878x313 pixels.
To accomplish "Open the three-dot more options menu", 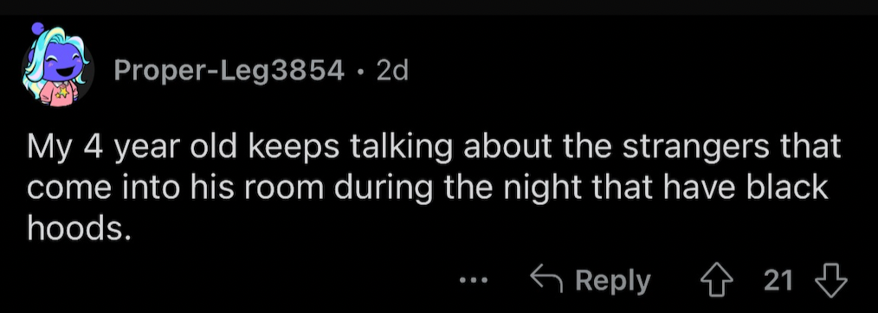I will pyautogui.click(x=475, y=281).
